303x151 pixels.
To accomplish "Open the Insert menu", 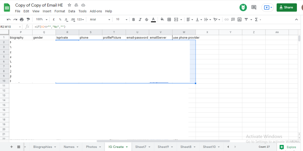I will [x=47, y=11].
